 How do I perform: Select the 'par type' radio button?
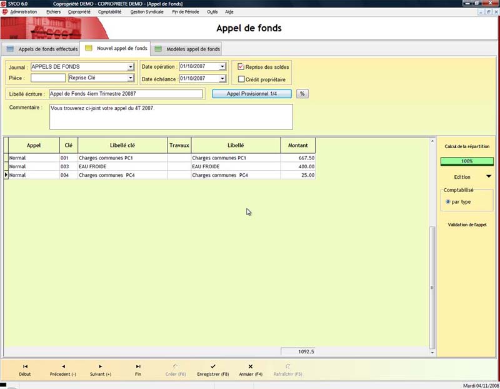click(x=448, y=202)
